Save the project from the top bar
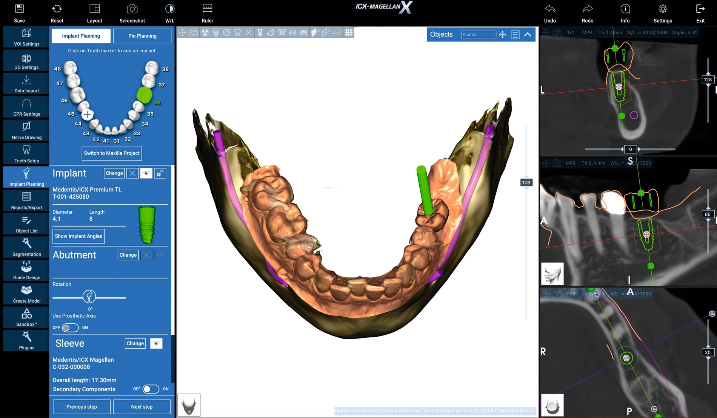 pos(19,13)
